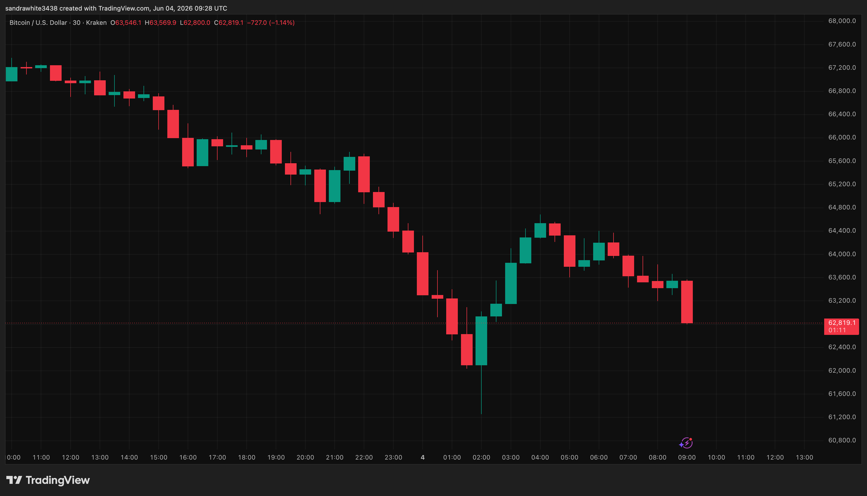
Task: Click the 60,800.0 price scale label
Action: [x=842, y=440]
